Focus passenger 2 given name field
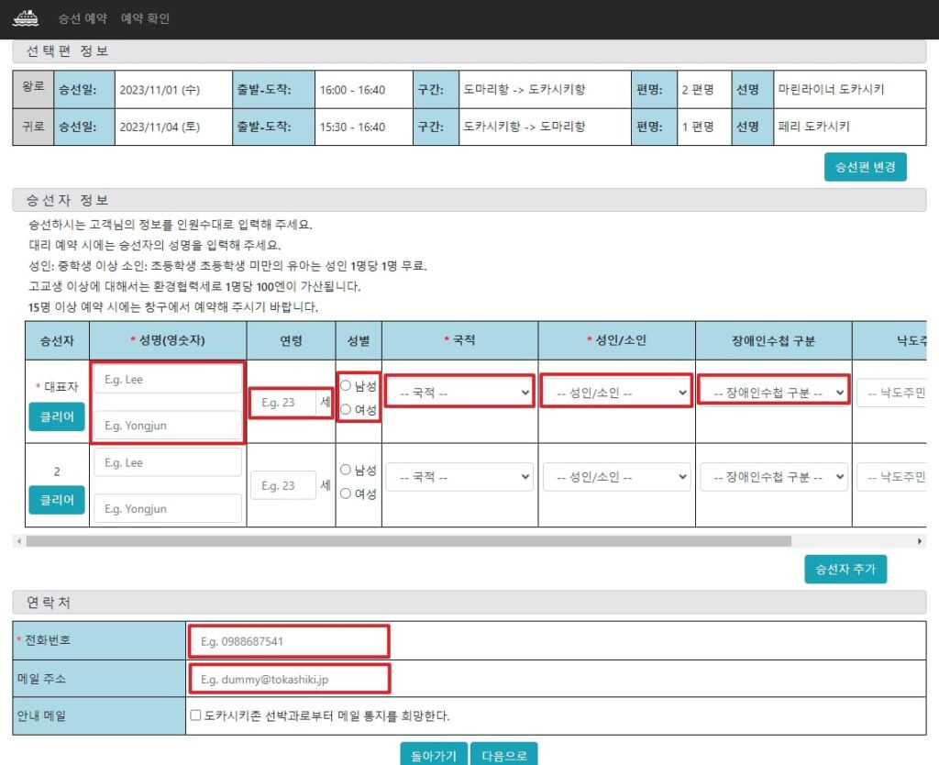This screenshot has height=765, width=939. (x=168, y=508)
